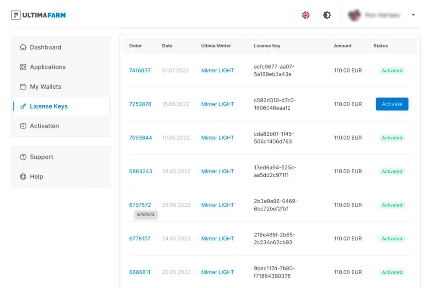Open Minter LIGHT link for order 7252878

(217, 104)
